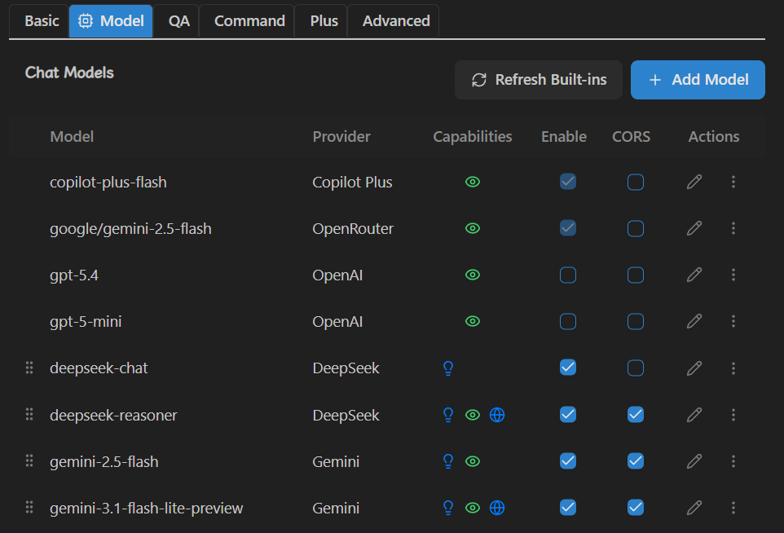The height and width of the screenshot is (533, 784).
Task: Click Refresh Built-ins button
Action: pos(539,80)
